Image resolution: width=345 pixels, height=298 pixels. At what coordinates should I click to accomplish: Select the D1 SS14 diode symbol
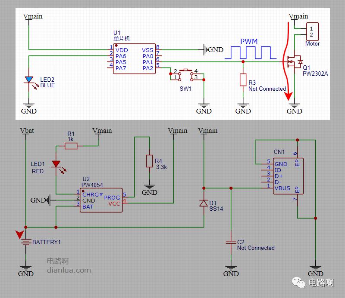pyautogui.click(x=204, y=203)
